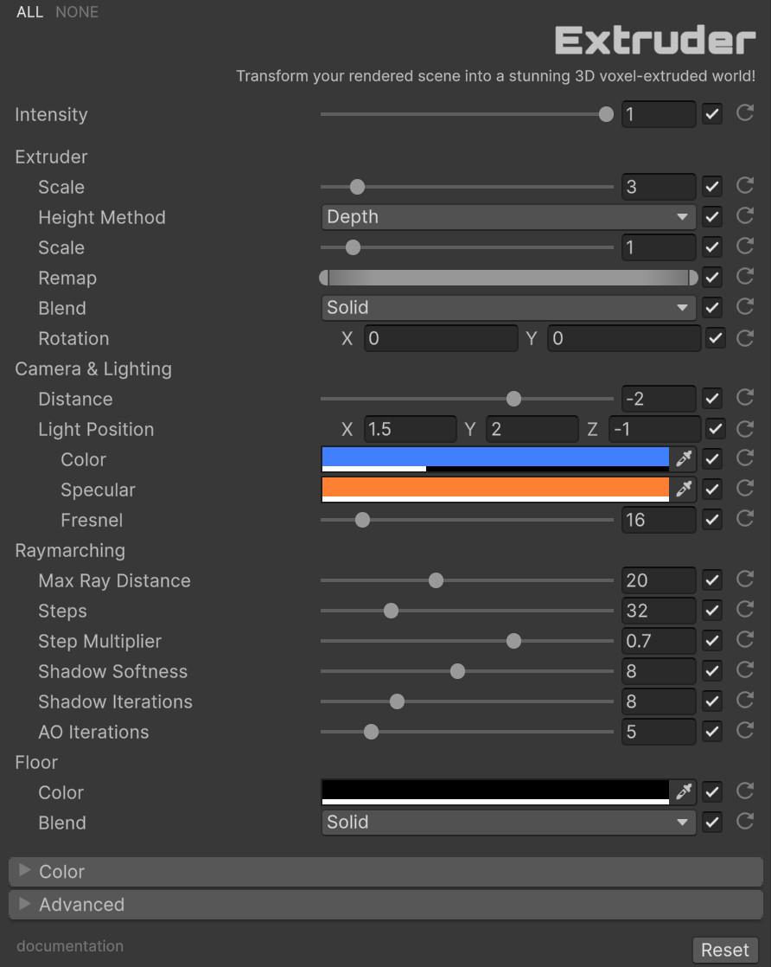Pick Floor Color with the eyedropper
The height and width of the screenshot is (967, 771).
pyautogui.click(x=684, y=791)
